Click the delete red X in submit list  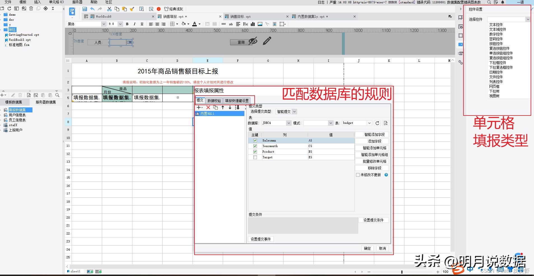point(208,107)
